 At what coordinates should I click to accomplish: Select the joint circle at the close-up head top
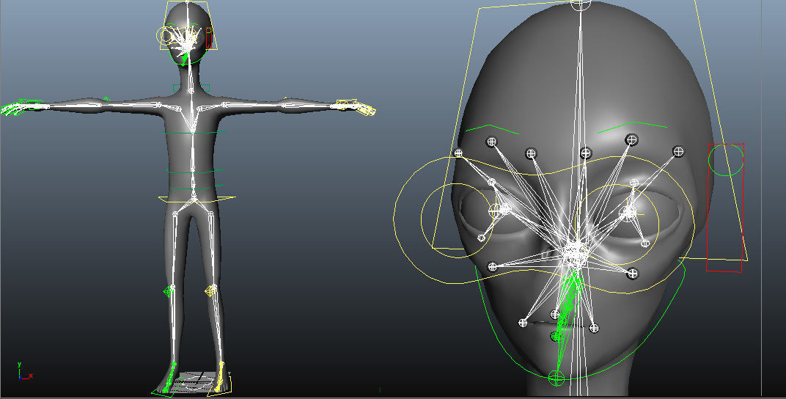581,4
